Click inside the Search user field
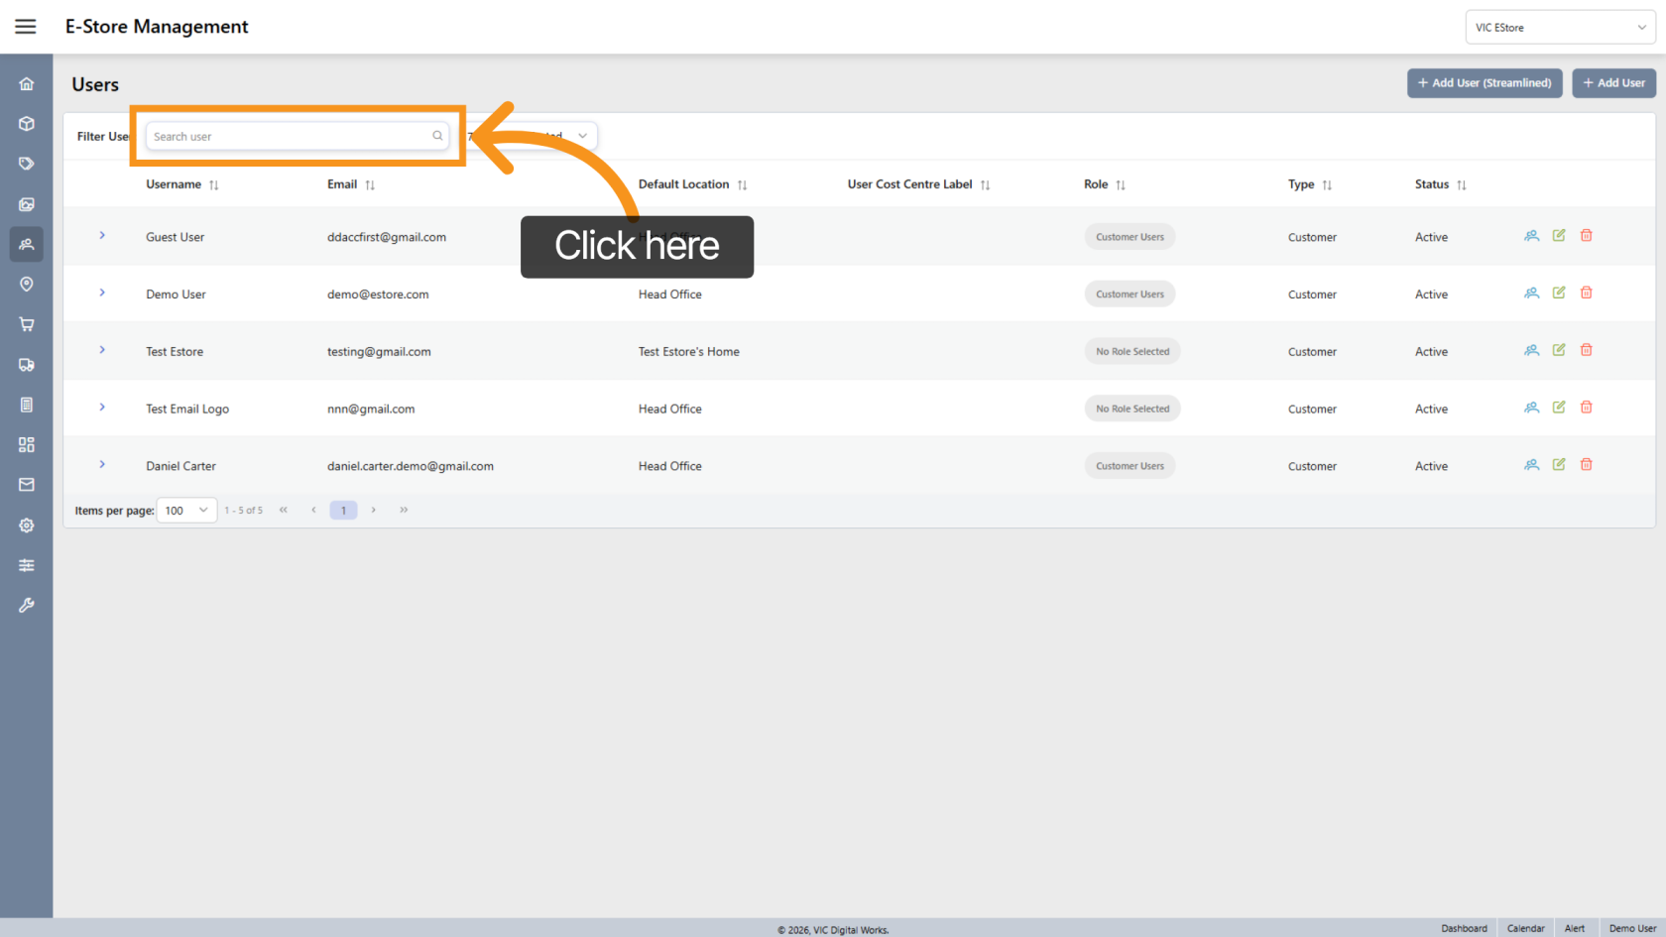This screenshot has height=937, width=1666. 288,136
